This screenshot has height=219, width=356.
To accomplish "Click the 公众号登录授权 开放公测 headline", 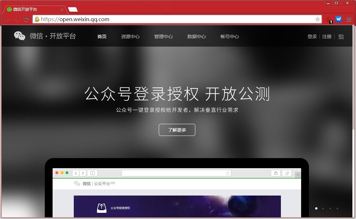I will pos(177,94).
